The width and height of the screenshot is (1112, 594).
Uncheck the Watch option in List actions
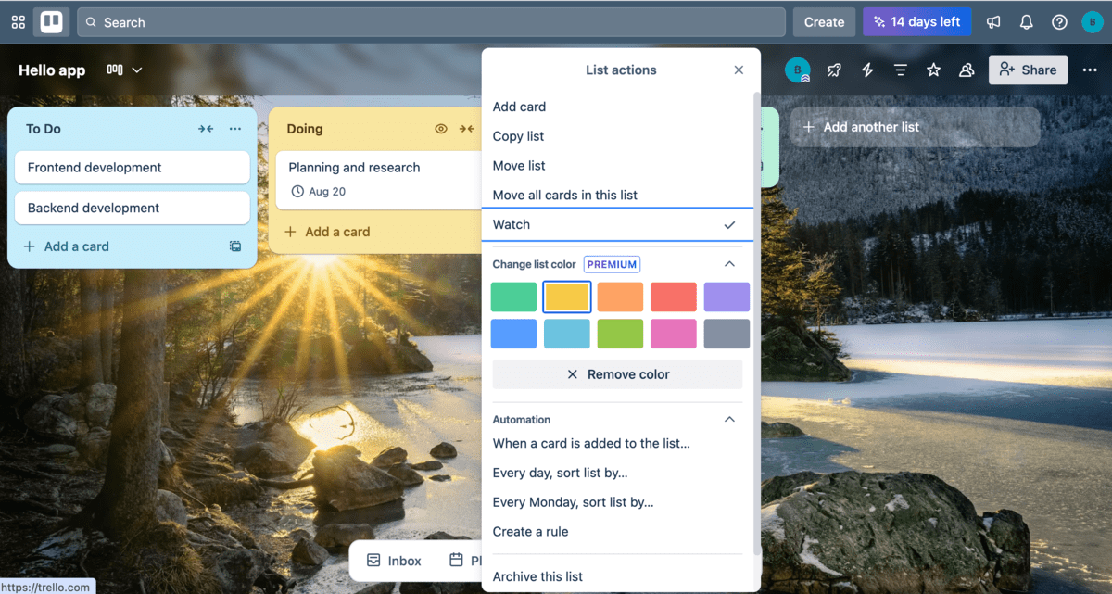617,224
